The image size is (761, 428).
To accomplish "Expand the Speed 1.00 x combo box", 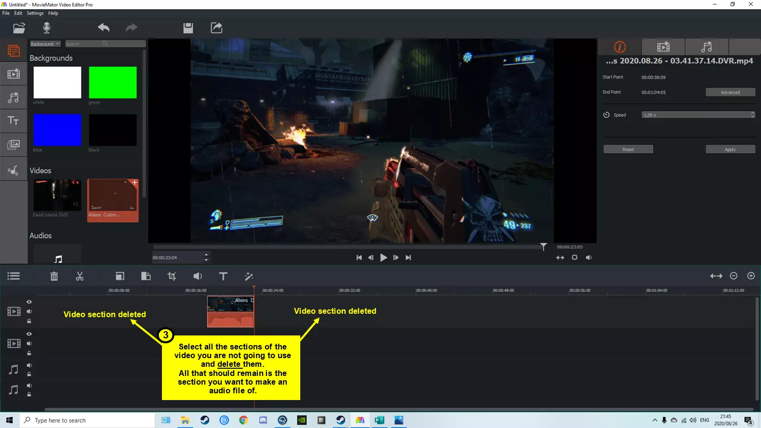I will 698,115.
